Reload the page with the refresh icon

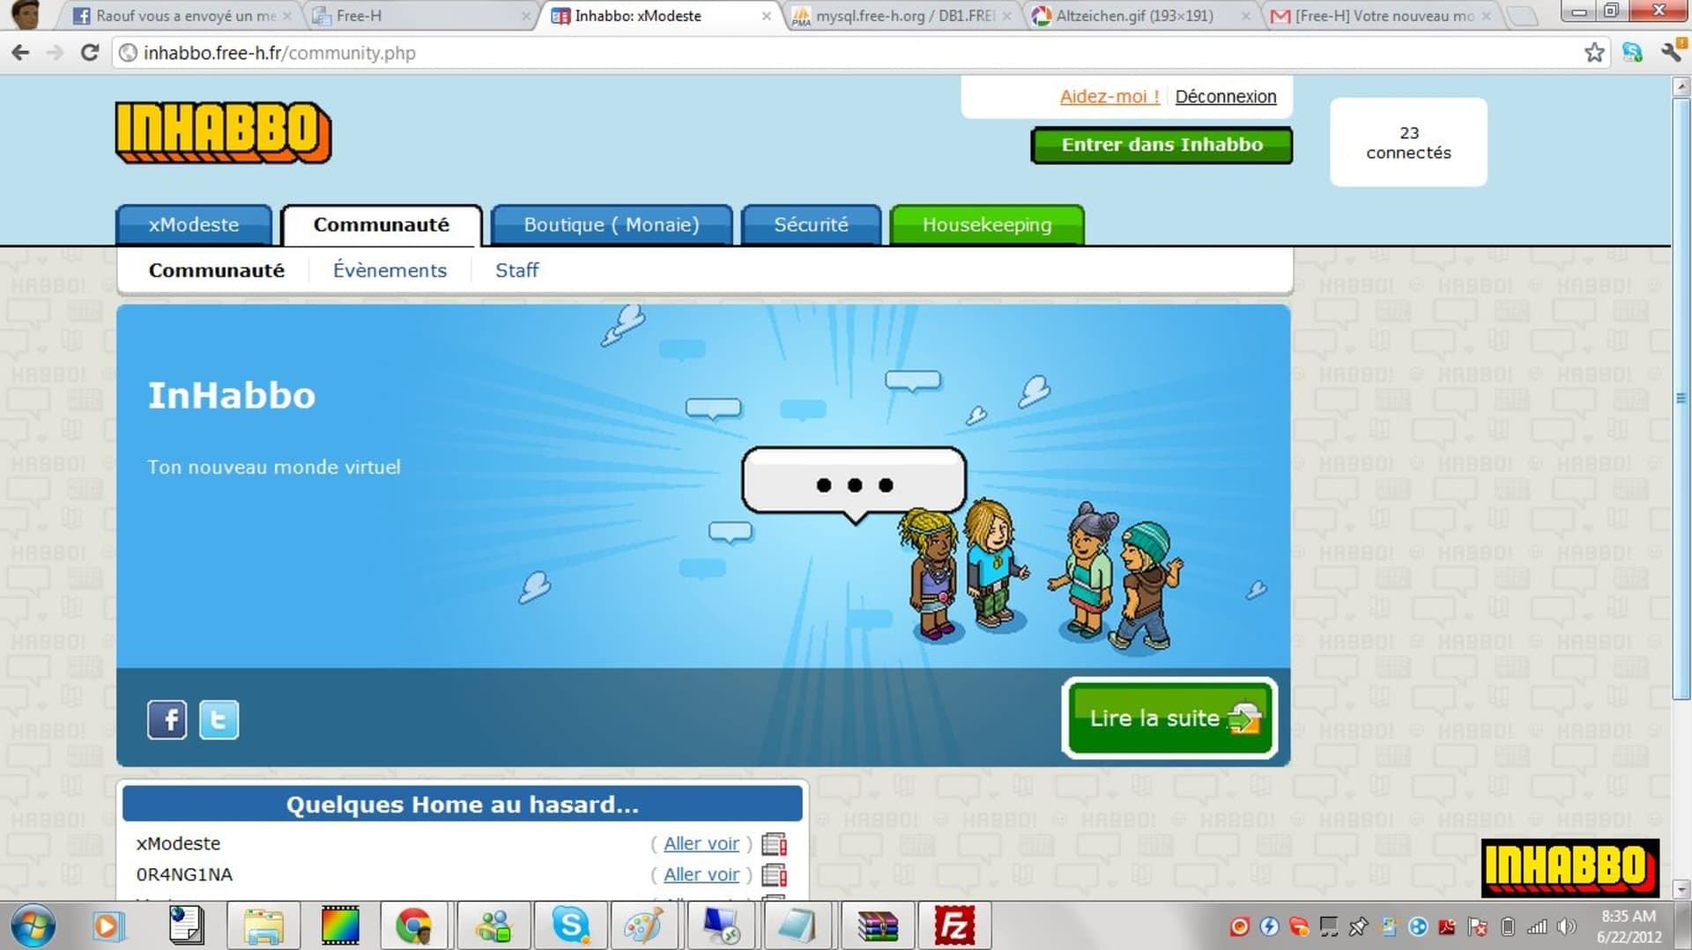[90, 53]
